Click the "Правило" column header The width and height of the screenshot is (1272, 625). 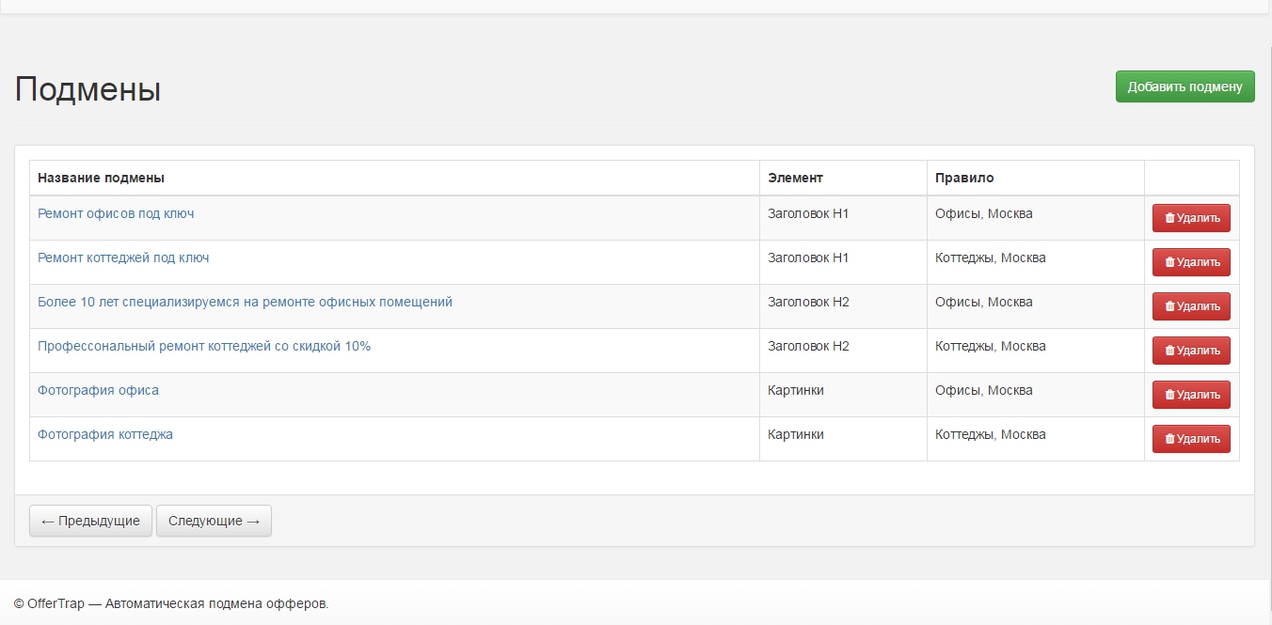click(x=964, y=178)
